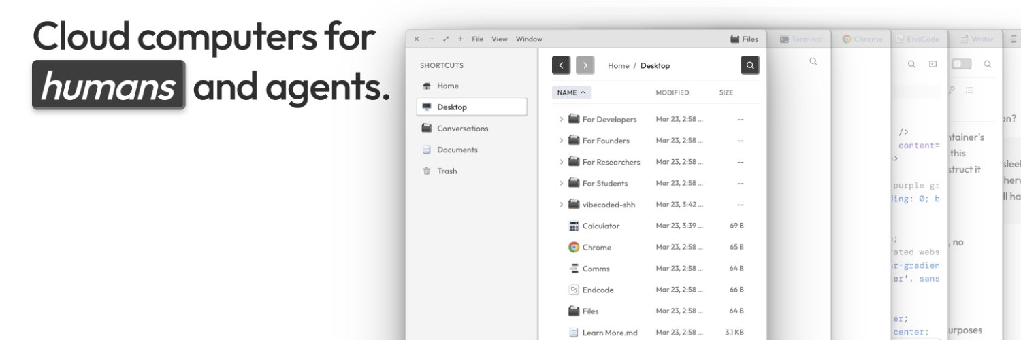Switch to the Terminal window tab

click(803, 39)
